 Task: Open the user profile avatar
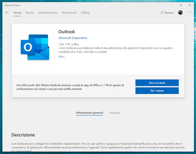pos(180,13)
